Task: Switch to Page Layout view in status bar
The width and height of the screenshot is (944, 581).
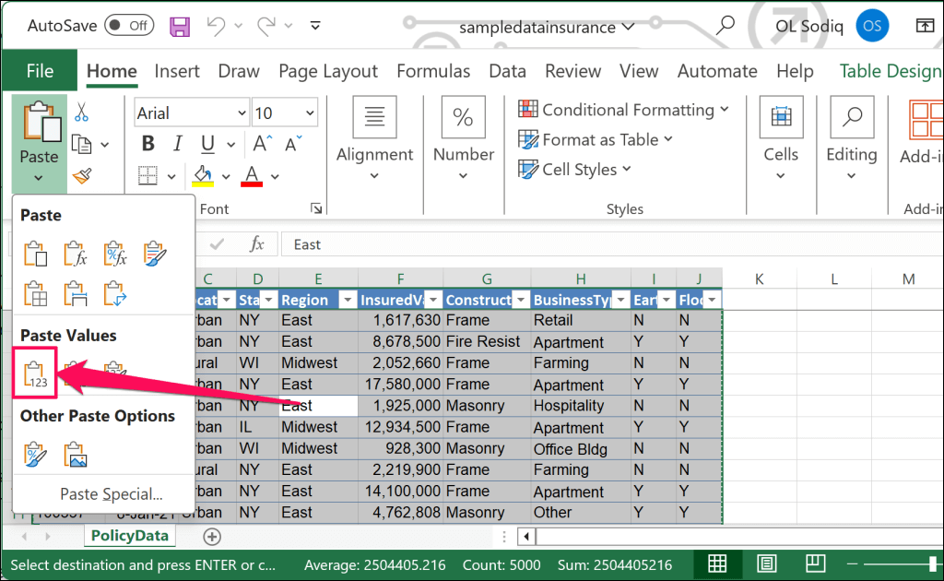Action: [766, 563]
